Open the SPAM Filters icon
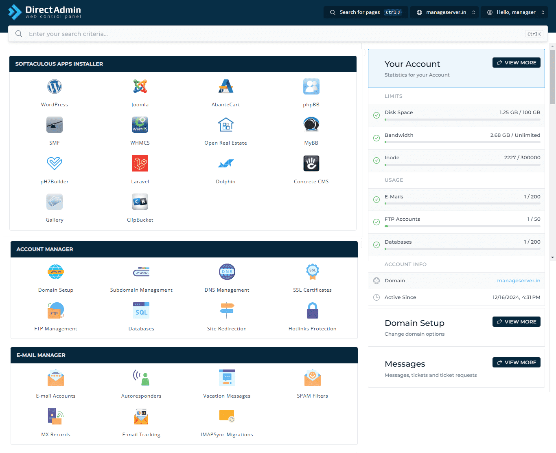Screen dimensions: 556x453 313,378
